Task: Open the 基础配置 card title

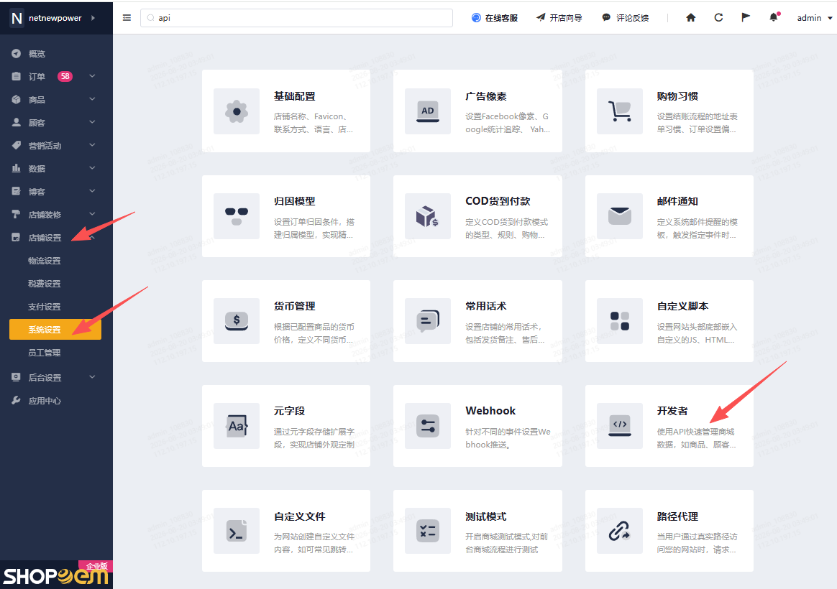Action: pos(295,96)
